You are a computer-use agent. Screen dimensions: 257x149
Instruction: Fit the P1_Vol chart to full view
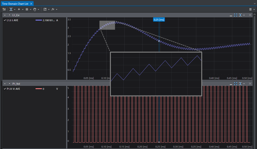pos(236,83)
